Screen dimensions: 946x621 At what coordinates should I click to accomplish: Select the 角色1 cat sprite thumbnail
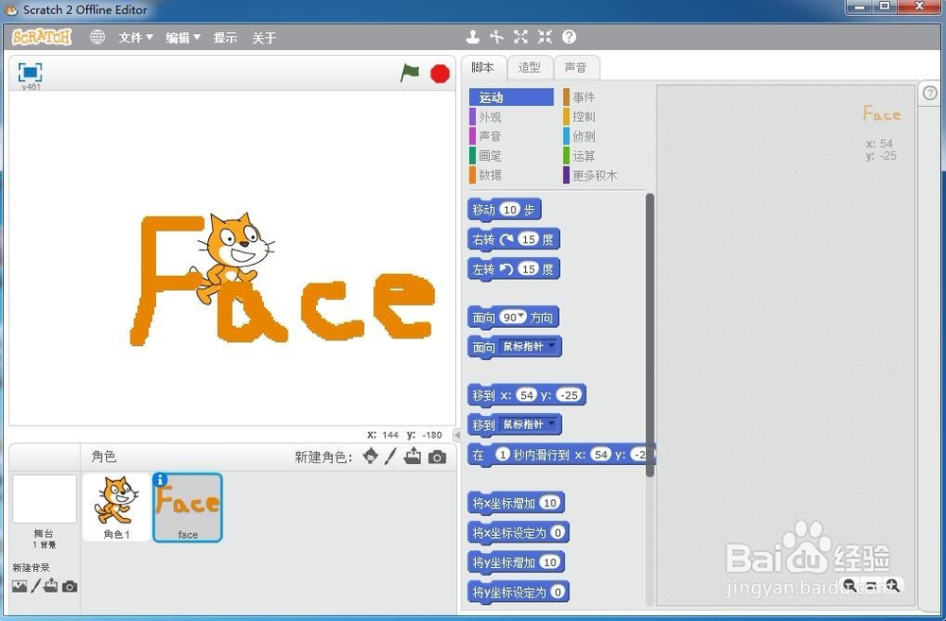[x=116, y=507]
